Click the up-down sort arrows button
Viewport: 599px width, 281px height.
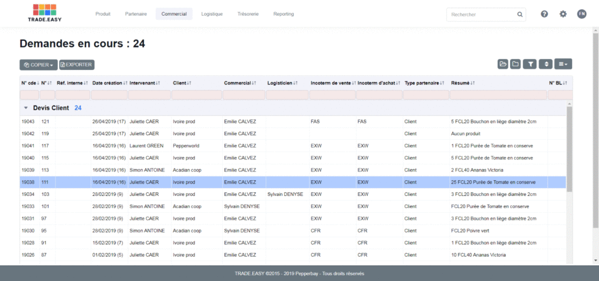coord(546,64)
